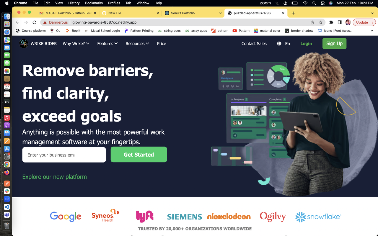Click the green Get Started button
Image resolution: width=378 pixels, height=236 pixels.
point(139,155)
